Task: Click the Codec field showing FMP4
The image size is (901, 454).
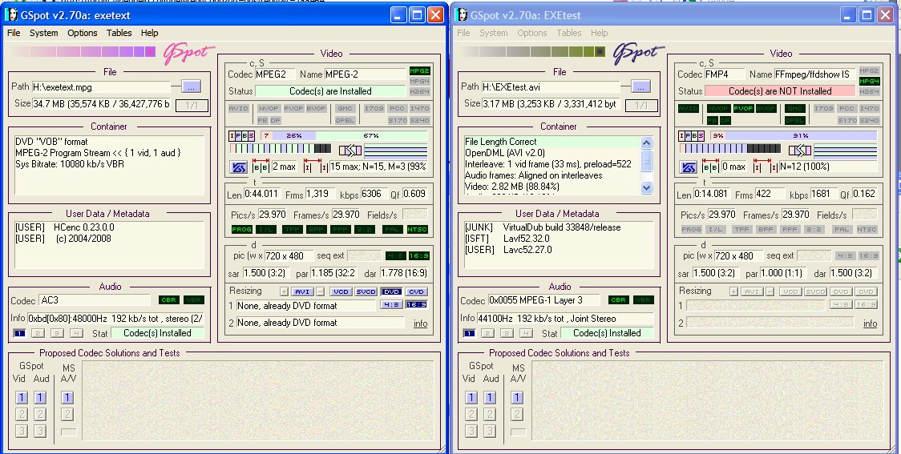Action: click(x=723, y=74)
